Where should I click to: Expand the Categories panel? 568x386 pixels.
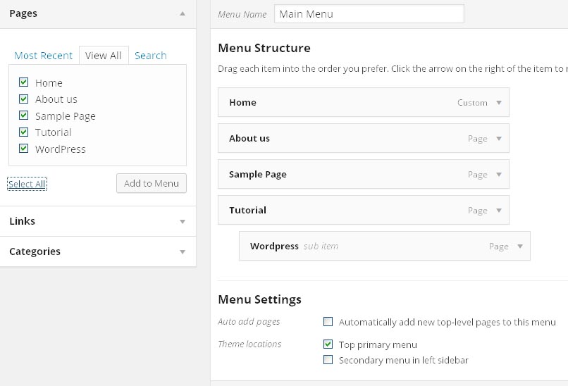point(183,251)
